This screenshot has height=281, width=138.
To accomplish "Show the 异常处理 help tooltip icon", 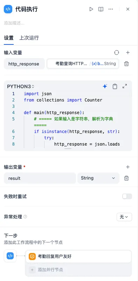I will point(25,217).
